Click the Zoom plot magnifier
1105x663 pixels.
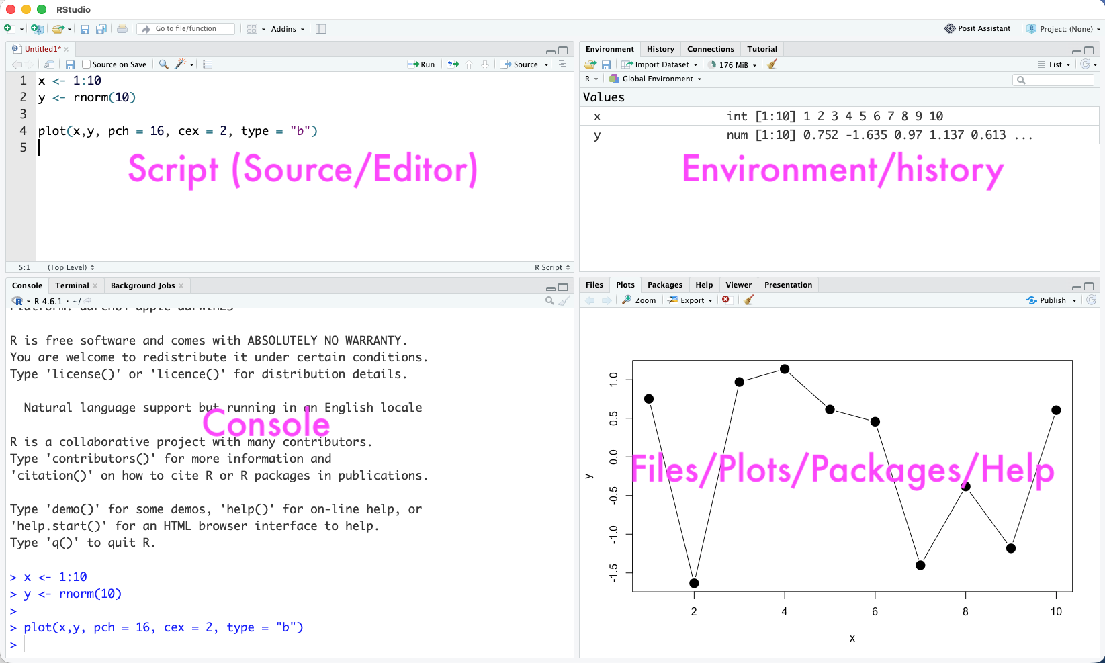[639, 300]
